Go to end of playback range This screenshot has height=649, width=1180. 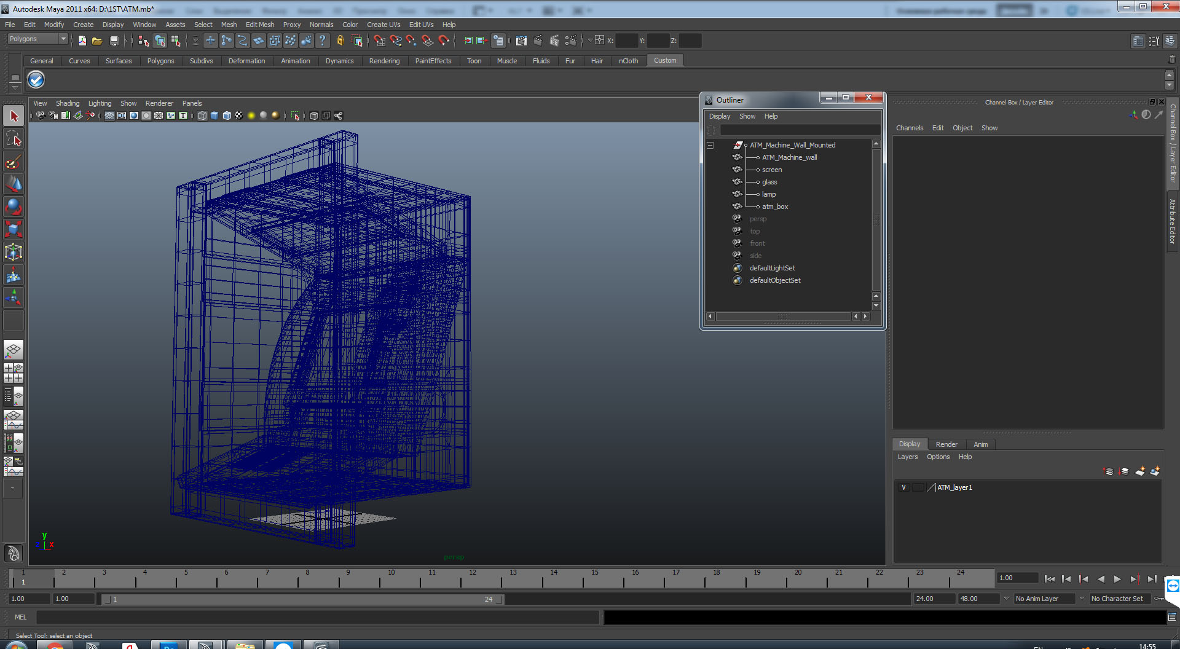(1152, 579)
